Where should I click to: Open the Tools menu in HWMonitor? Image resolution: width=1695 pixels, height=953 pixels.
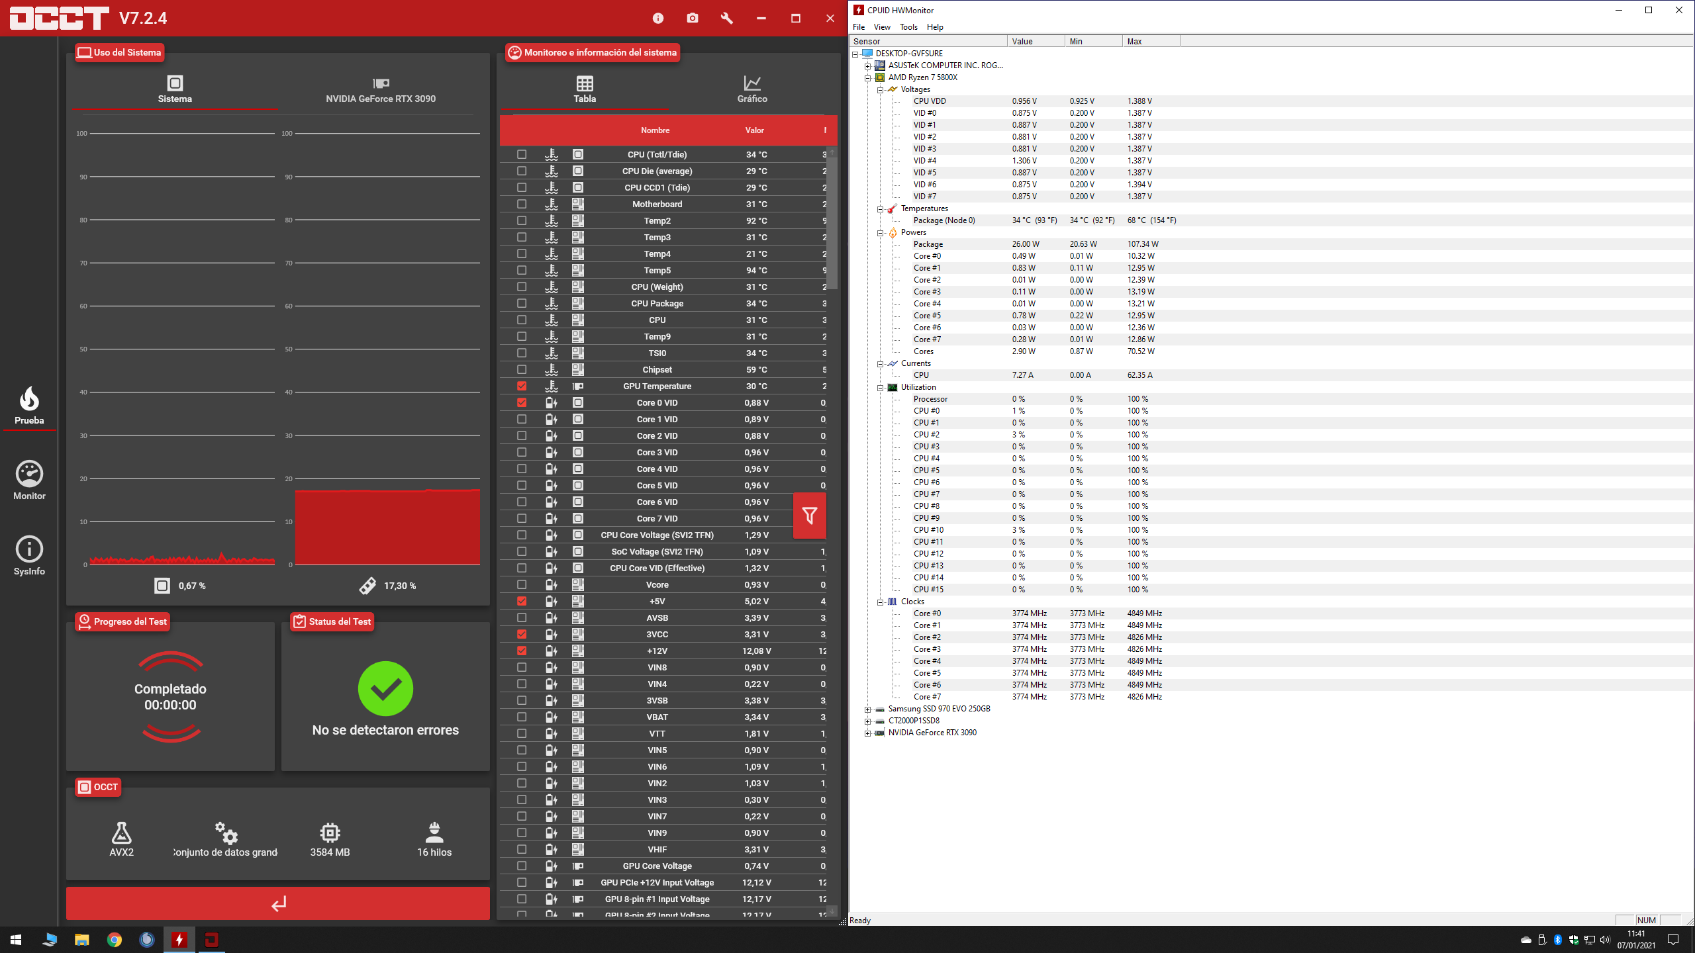[908, 27]
